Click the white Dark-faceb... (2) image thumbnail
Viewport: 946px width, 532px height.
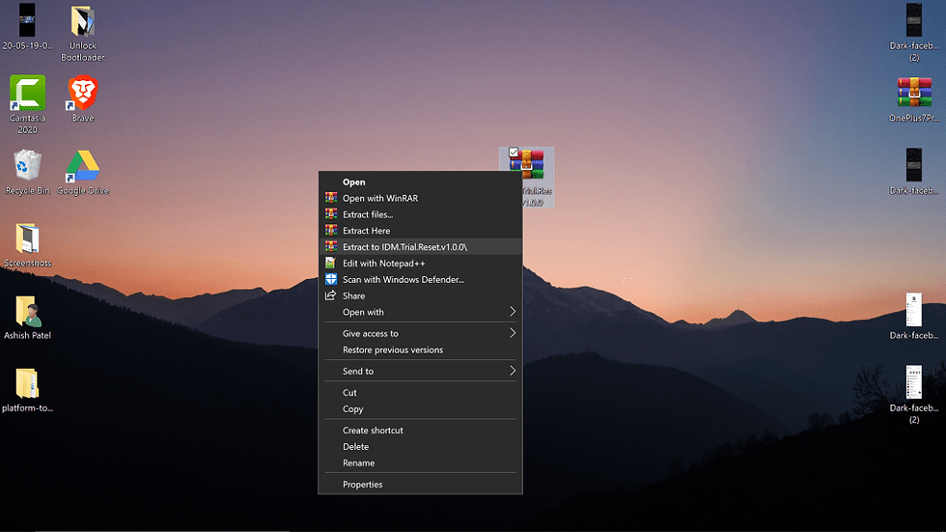pos(914,382)
